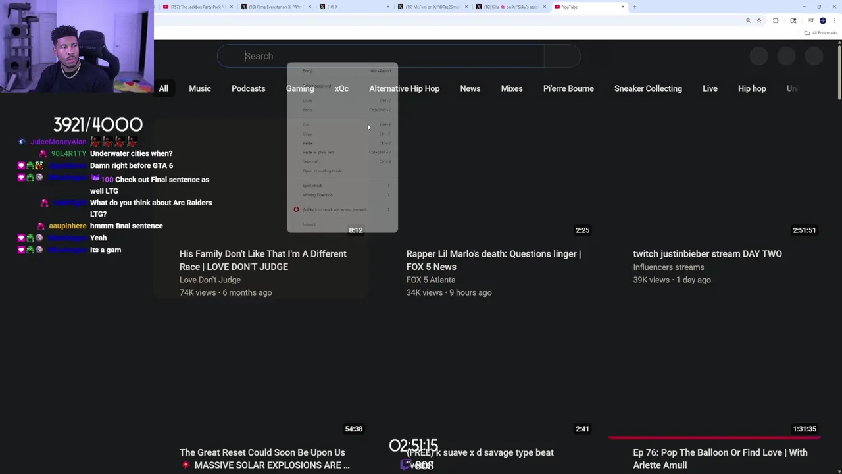
Task: Open the Influencers streams channel
Action: point(668,267)
